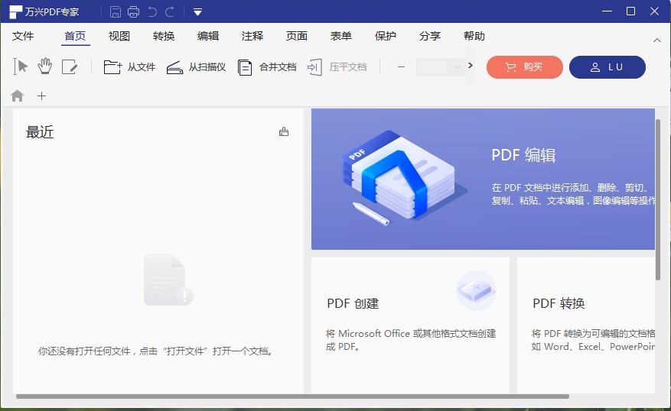Open the 帮助 tab

point(474,37)
